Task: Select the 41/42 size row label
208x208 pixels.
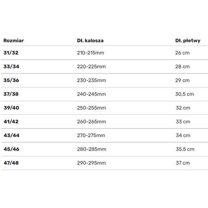Action: [11, 122]
